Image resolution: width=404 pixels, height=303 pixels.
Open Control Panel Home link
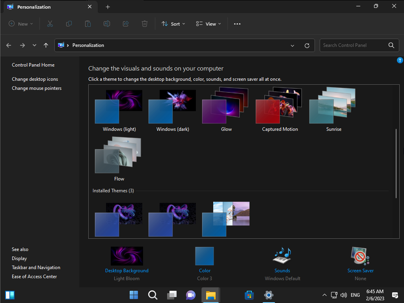click(33, 65)
